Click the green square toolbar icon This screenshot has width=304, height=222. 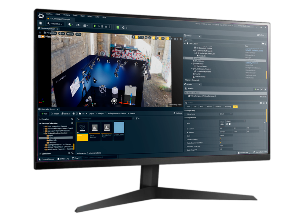click(x=118, y=27)
